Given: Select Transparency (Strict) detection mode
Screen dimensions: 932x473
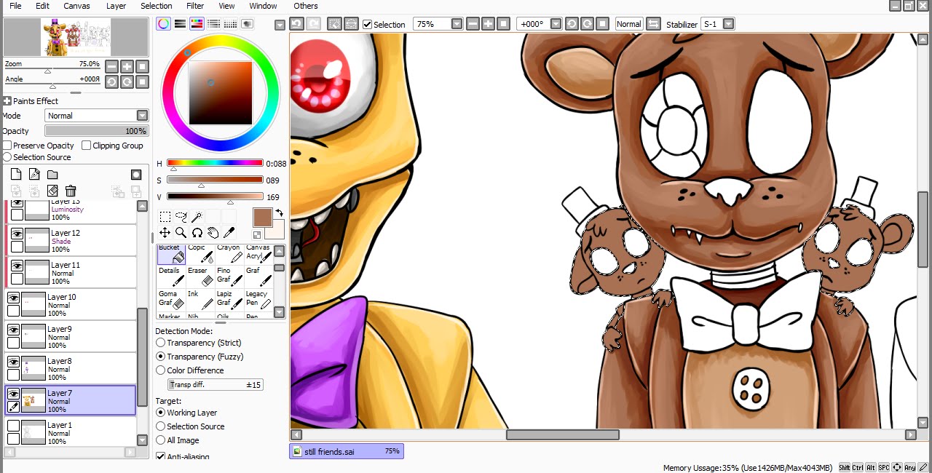Looking at the screenshot, I should pyautogui.click(x=161, y=343).
